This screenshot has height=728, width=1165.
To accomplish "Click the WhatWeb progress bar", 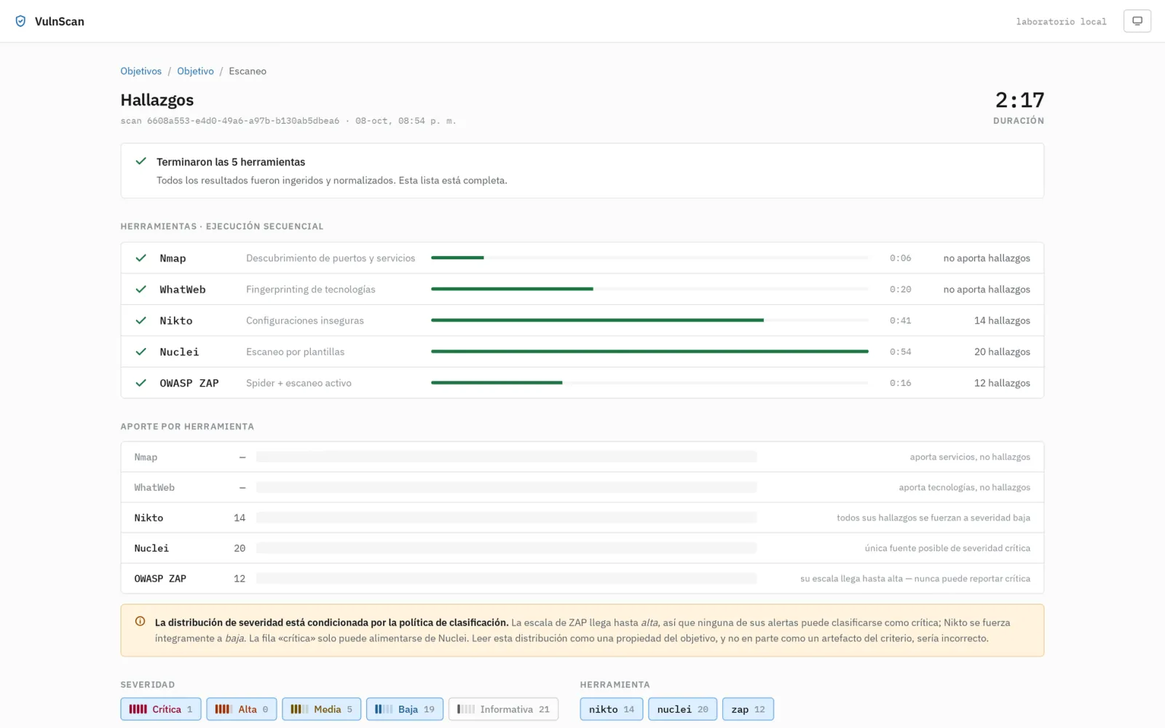I will coord(649,289).
